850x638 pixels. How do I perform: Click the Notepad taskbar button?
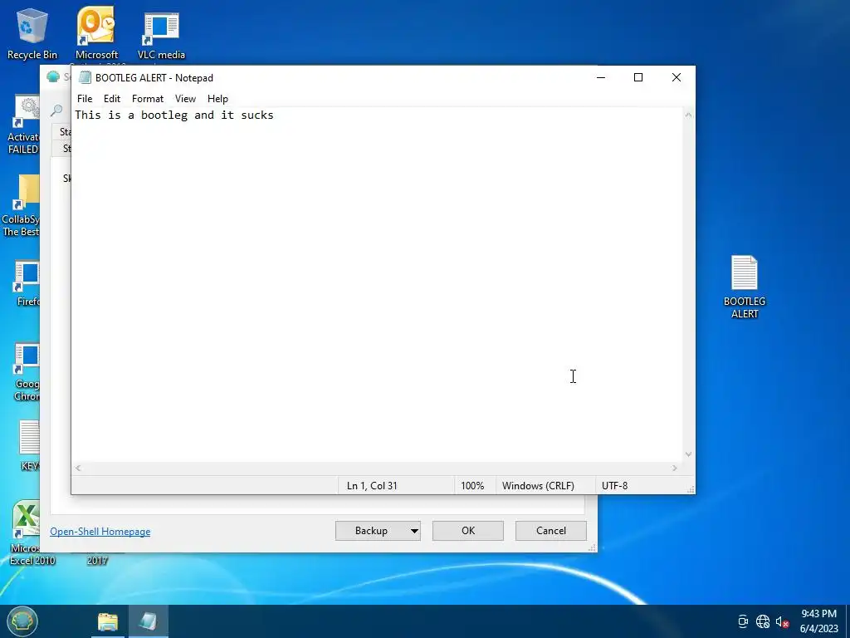pos(148,621)
